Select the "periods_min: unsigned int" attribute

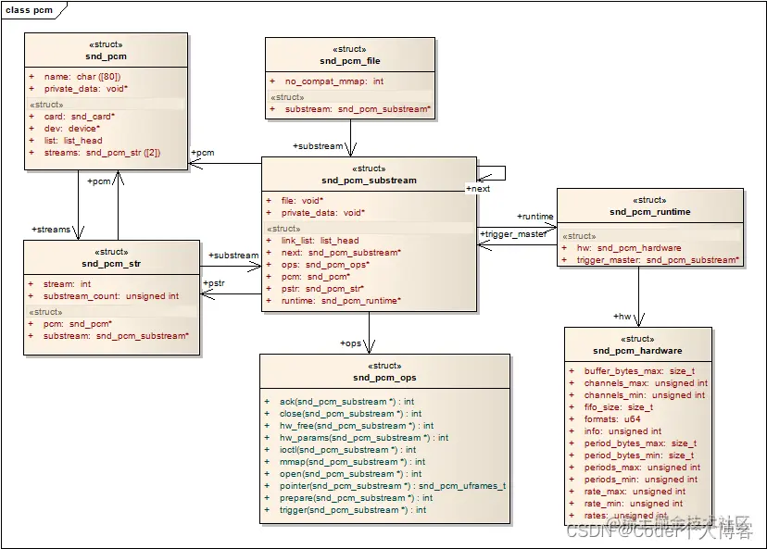tap(641, 479)
